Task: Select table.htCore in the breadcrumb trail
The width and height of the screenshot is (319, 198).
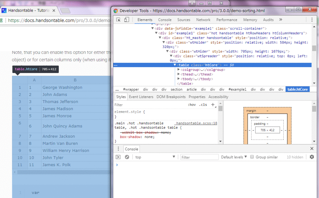Action: point(297,89)
